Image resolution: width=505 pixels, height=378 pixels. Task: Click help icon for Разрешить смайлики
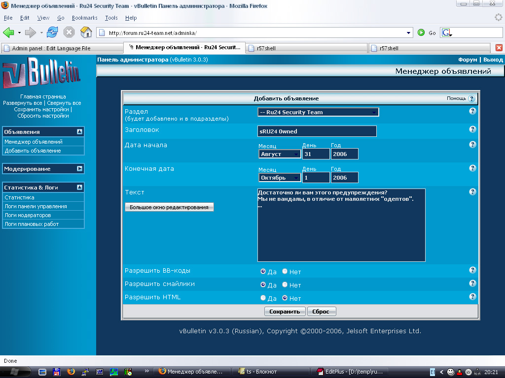click(472, 283)
